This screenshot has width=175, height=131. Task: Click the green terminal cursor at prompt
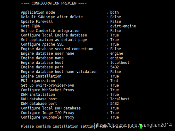141,127
